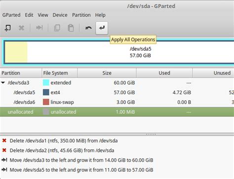
Task: Open the View menu
Action: (x=43, y=15)
